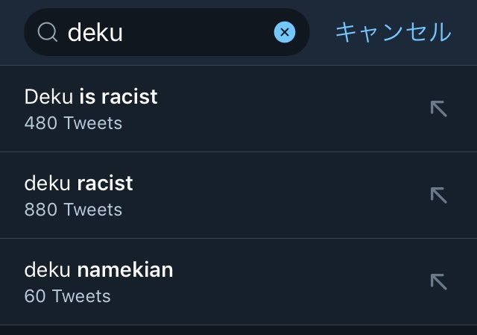Click the bold 'is racist' words in the first suggestion

point(119,97)
